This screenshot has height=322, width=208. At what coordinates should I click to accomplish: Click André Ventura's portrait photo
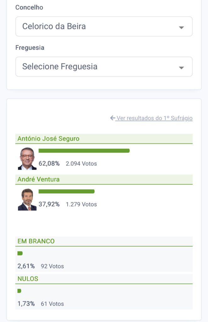pyautogui.click(x=27, y=199)
